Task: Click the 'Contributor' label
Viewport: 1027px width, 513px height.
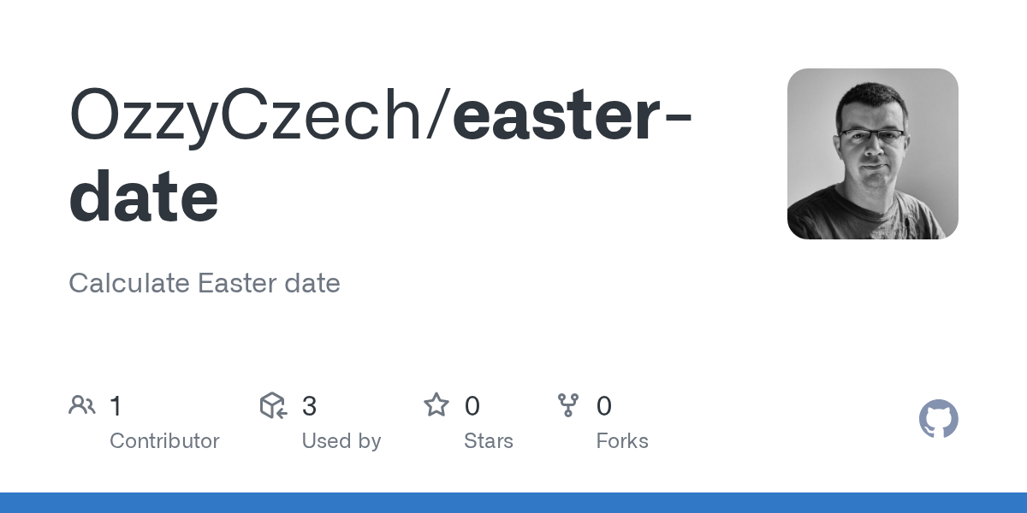Action: (164, 441)
